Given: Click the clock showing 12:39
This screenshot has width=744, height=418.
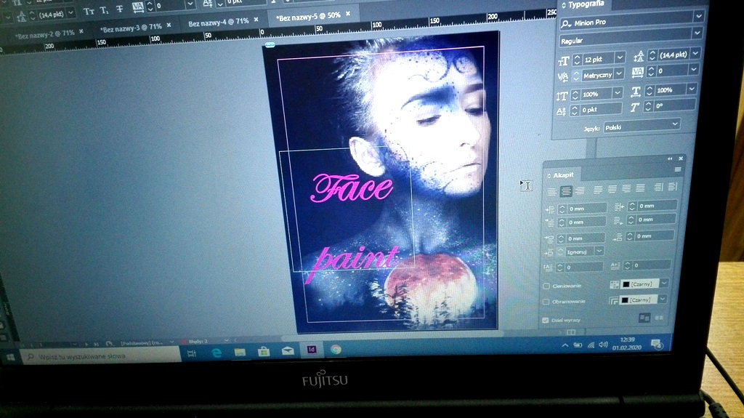Looking at the screenshot, I should 627,339.
